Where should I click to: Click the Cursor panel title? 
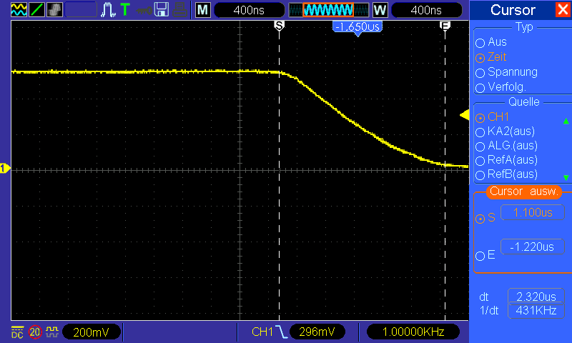pos(513,10)
